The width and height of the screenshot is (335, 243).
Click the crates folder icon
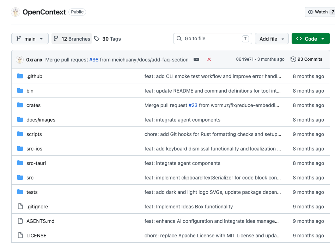pos(20,105)
